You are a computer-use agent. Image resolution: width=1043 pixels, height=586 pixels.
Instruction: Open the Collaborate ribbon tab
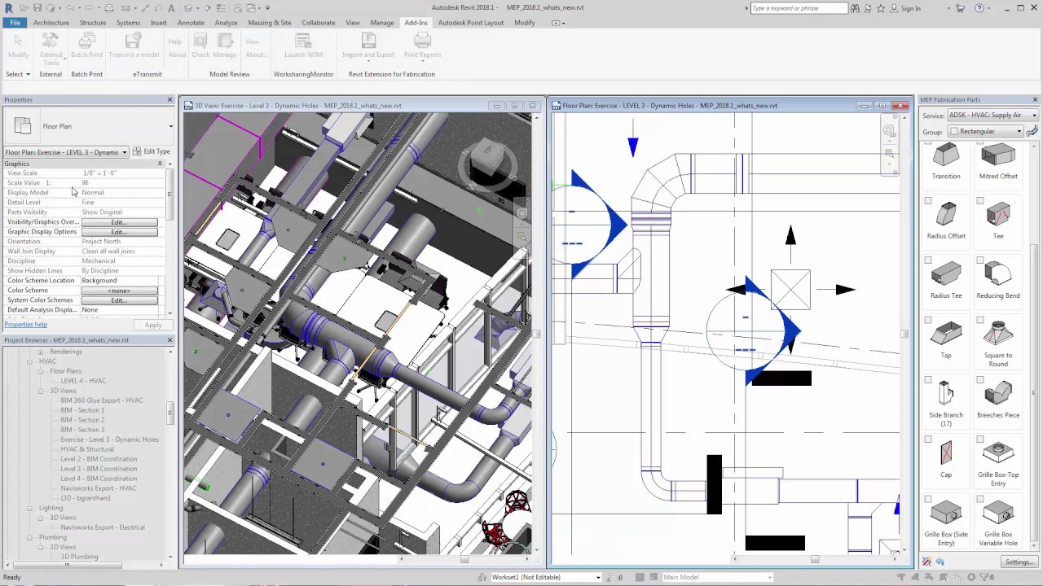(318, 23)
